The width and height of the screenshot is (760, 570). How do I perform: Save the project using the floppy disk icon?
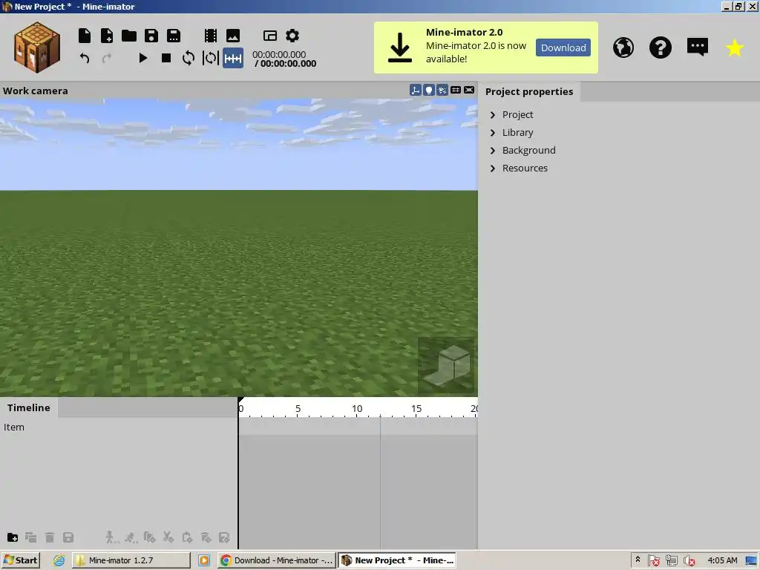point(151,36)
